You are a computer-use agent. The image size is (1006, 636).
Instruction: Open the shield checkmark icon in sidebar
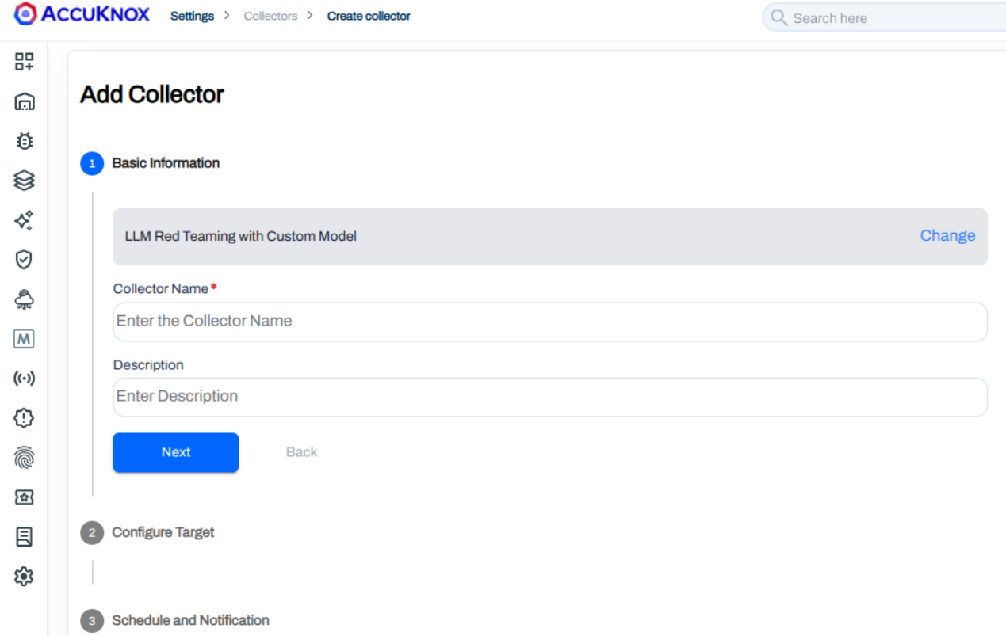pyautogui.click(x=25, y=260)
